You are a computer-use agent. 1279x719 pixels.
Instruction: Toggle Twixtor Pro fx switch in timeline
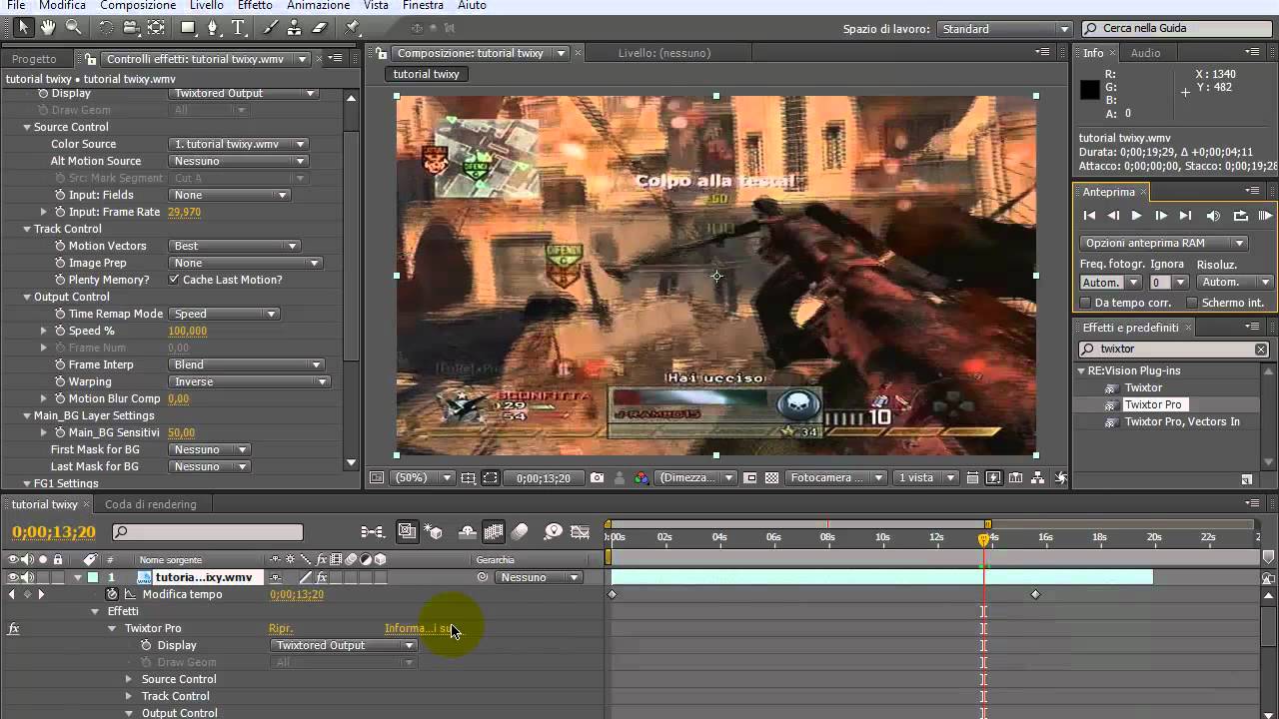(14, 629)
